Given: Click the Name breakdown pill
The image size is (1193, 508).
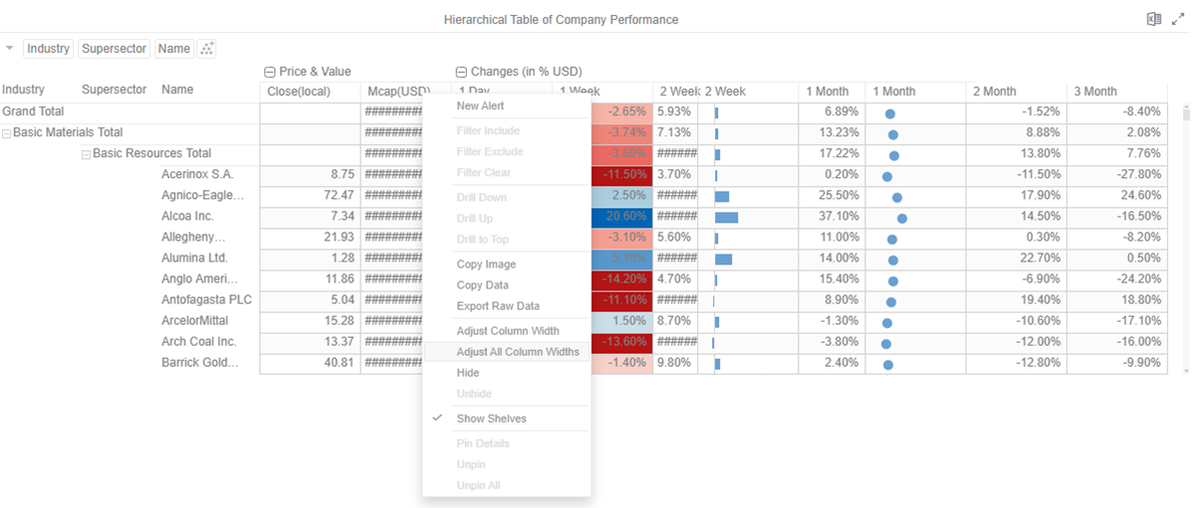Looking at the screenshot, I should point(174,49).
